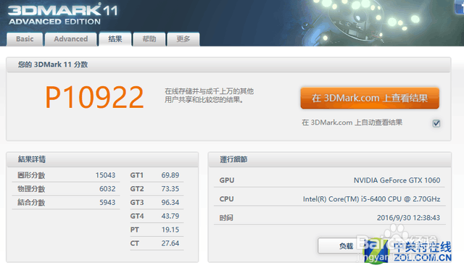Open the 更多 tab
Image resolution: width=464 pixels, height=273 pixels.
183,39
